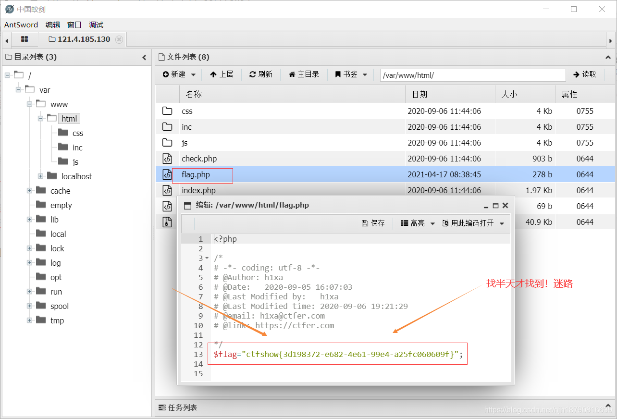Select the index.php file name
Screen dimensions: 617x419
click(198, 190)
